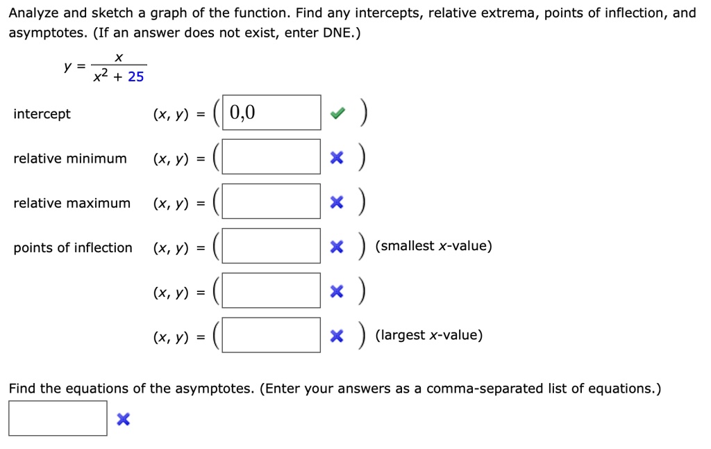711x449 pixels.
Task: Click the X beside the asymptotes answer box
Action: [x=123, y=418]
